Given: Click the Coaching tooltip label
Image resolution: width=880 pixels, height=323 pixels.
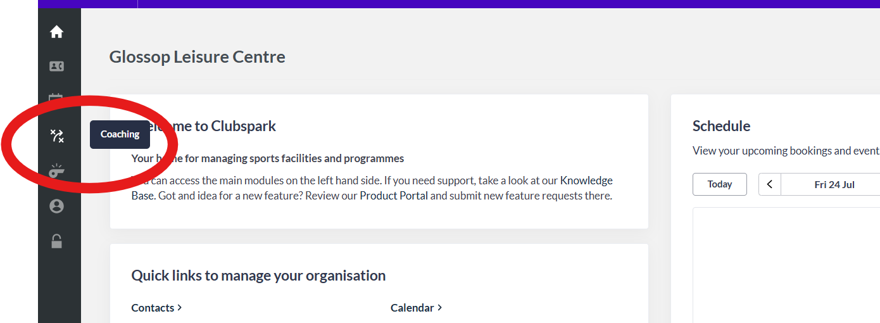Looking at the screenshot, I should pos(120,134).
